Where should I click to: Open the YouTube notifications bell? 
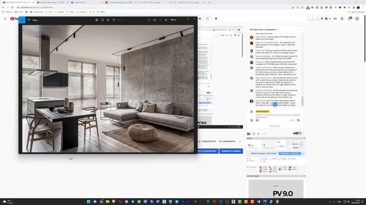click(349, 19)
